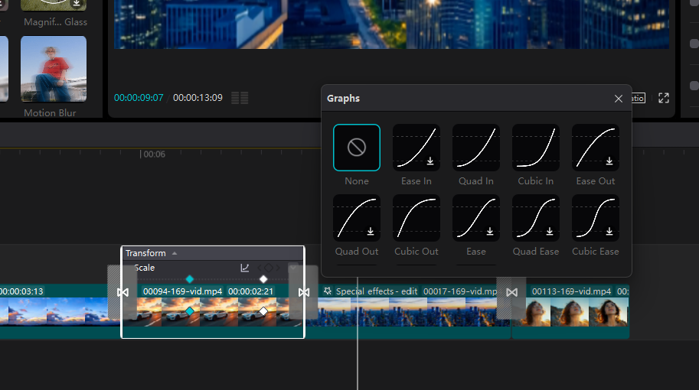Select the Quad Out graph preset
699x390 pixels.
click(356, 218)
